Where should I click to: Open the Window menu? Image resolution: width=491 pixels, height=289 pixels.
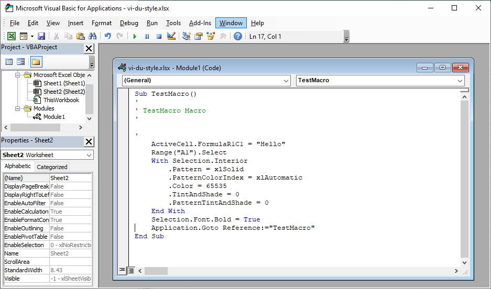[231, 23]
